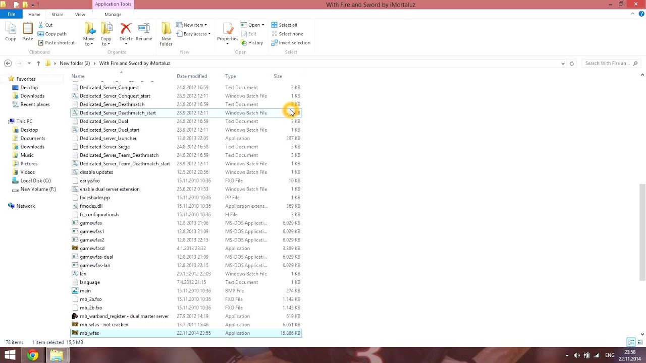Switch to the Home ribbon tab
Viewport: 646px width, 363px height.
tap(34, 15)
